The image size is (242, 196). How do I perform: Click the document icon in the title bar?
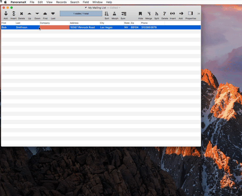[x=86, y=8]
